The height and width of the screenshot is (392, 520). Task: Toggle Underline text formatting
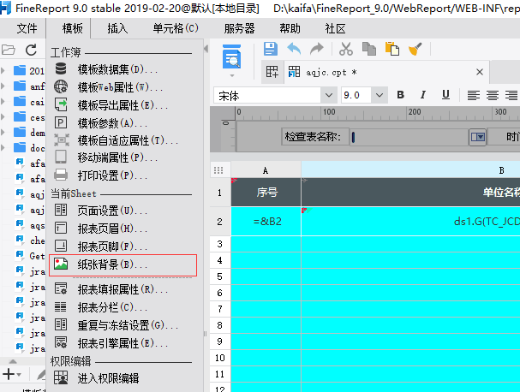pyautogui.click(x=445, y=95)
